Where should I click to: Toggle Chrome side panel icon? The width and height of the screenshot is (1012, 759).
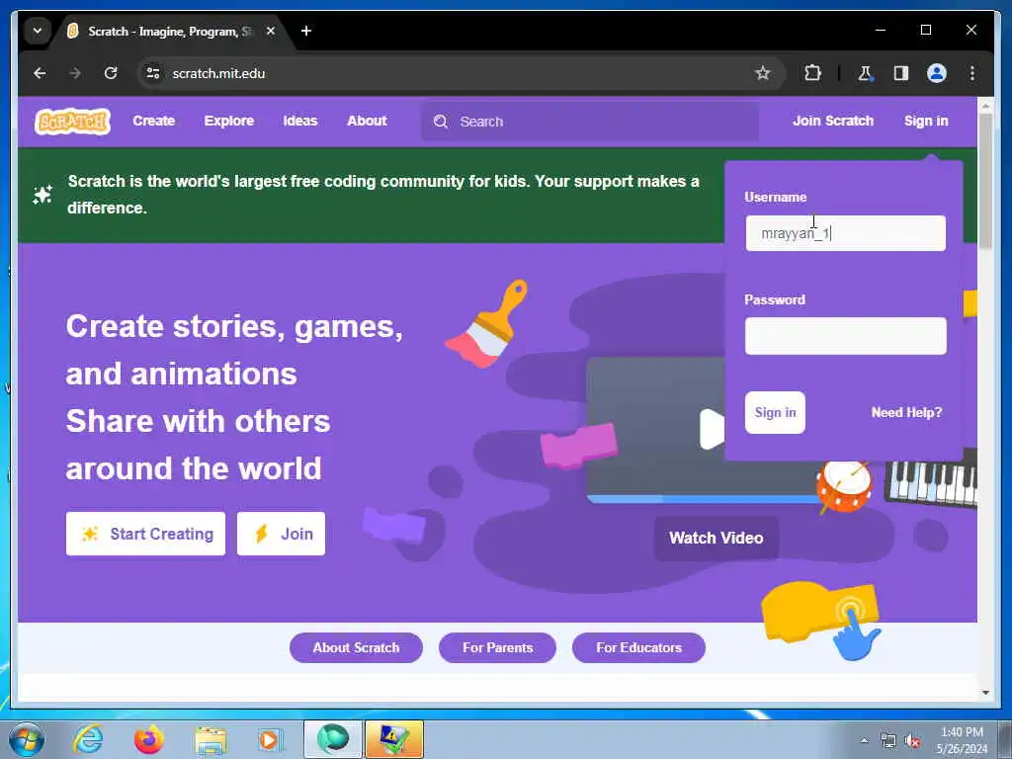tap(901, 73)
